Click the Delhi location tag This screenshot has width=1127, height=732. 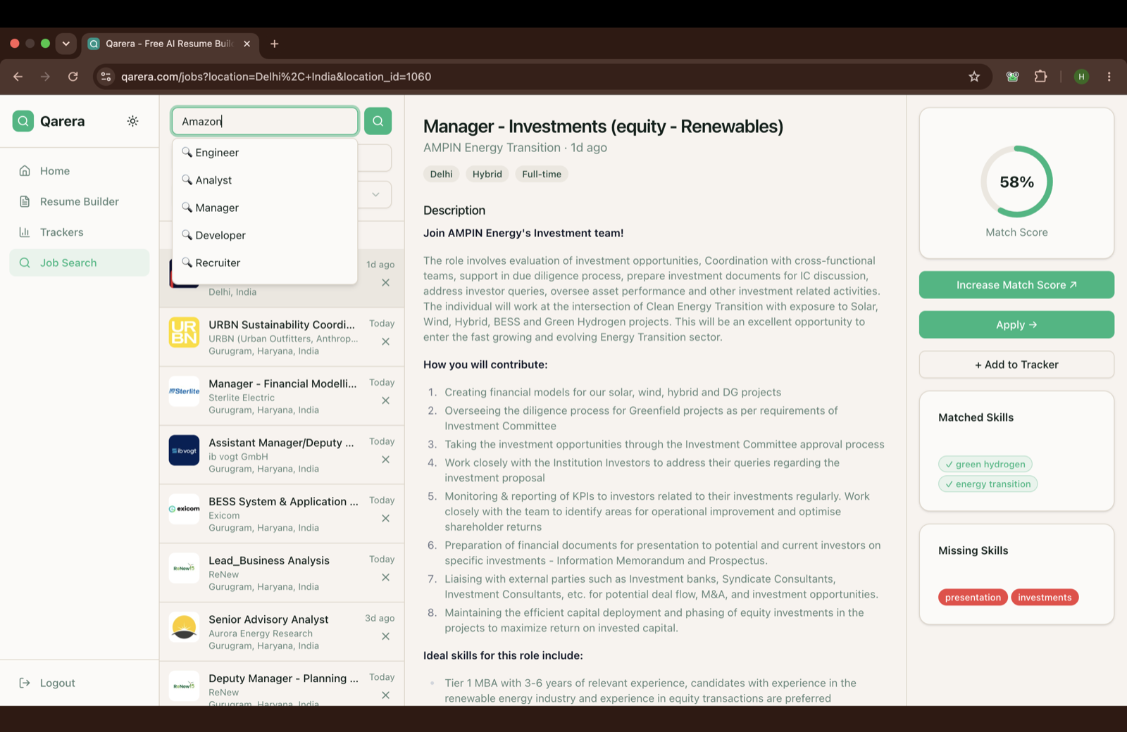coord(442,174)
